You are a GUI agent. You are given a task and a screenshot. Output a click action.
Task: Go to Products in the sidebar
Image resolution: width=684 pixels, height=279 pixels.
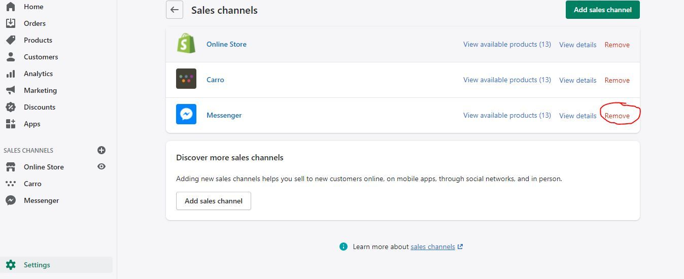(x=38, y=40)
